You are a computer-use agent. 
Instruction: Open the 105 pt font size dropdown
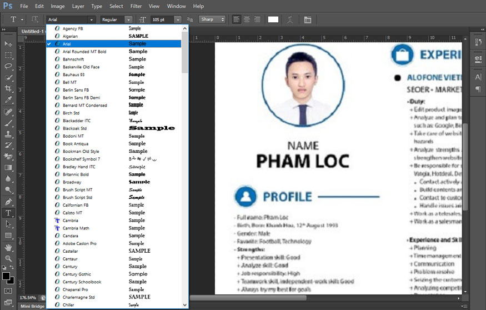[178, 20]
